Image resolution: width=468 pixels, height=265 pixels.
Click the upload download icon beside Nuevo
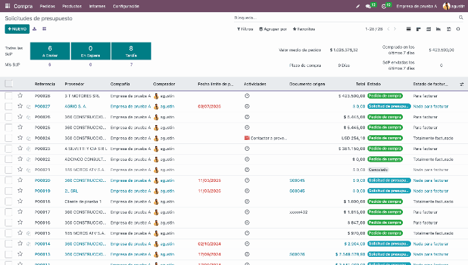35,29
